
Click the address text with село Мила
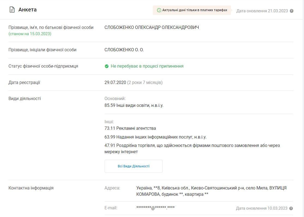point(211,191)
